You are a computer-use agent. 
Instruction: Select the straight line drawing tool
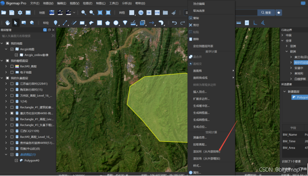pos(65,23)
